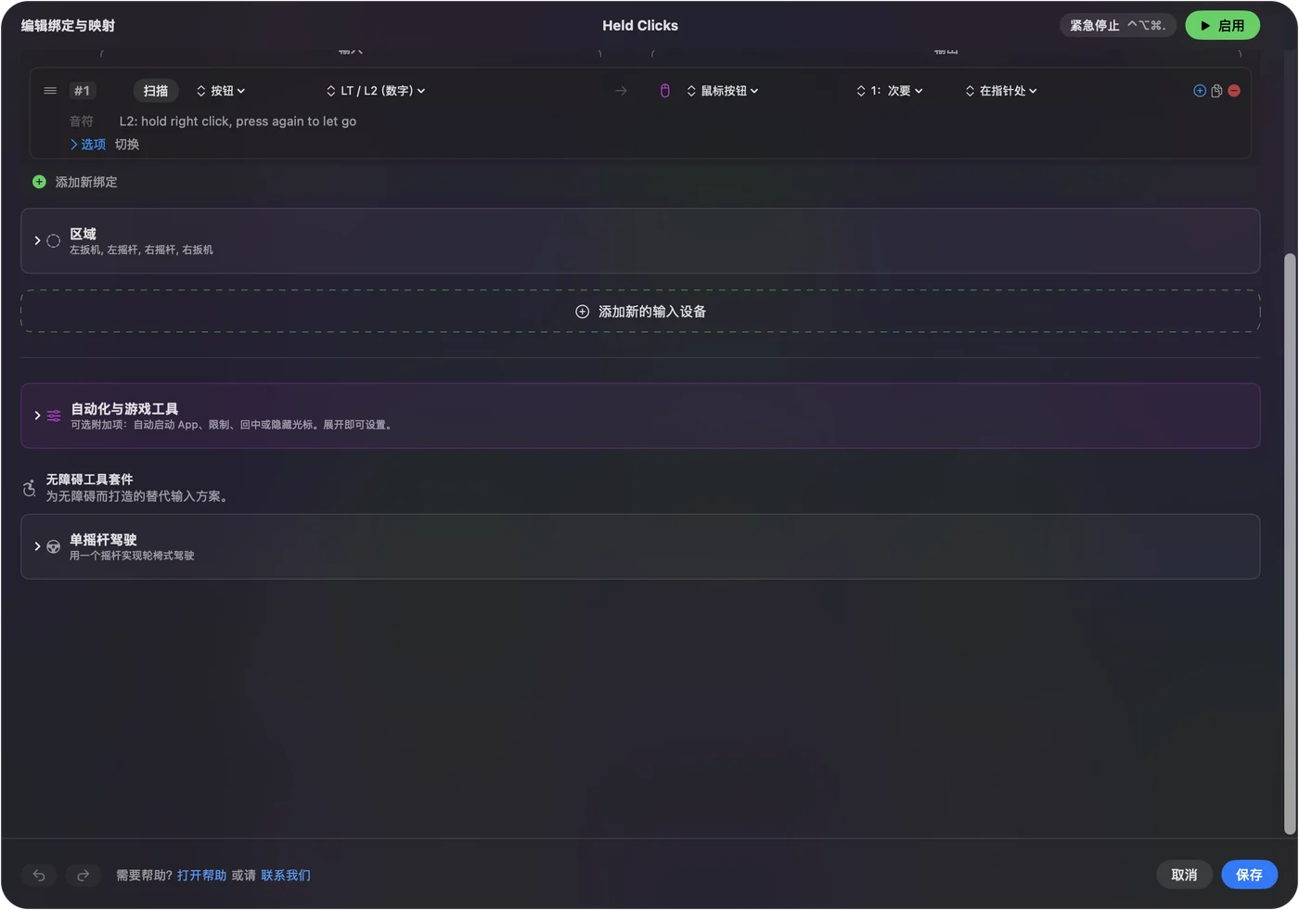This screenshot has width=1299, height=910.
Task: Click the #1 binding number badge
Action: coord(83,91)
